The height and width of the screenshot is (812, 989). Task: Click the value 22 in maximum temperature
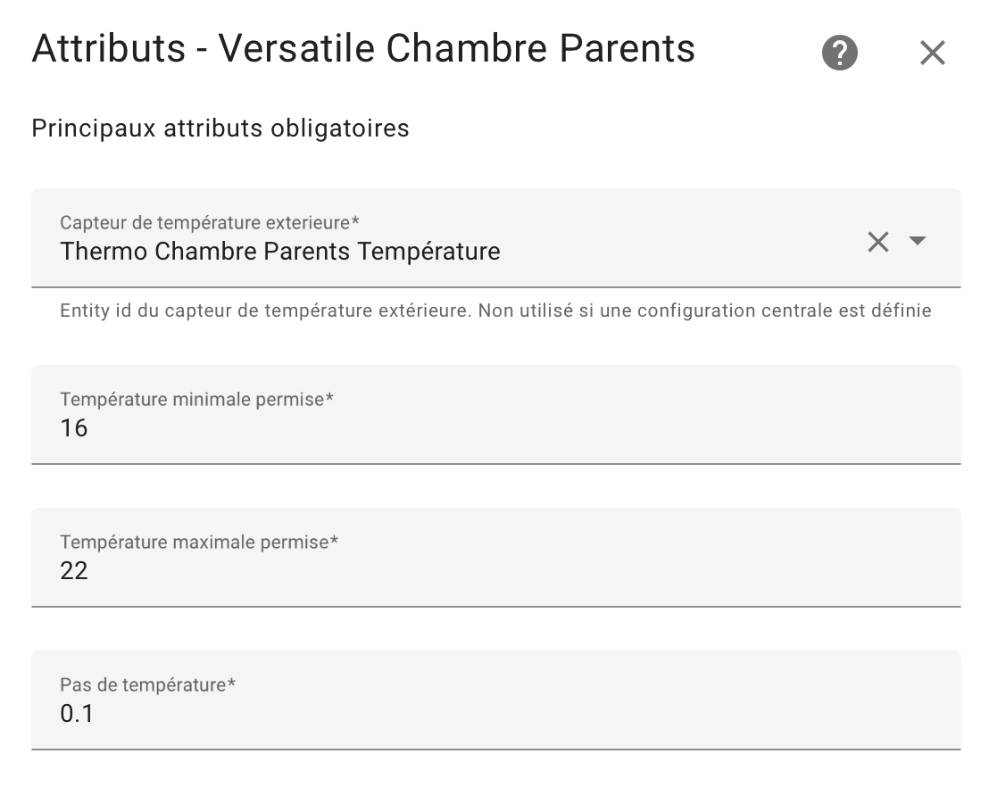pos(74,571)
